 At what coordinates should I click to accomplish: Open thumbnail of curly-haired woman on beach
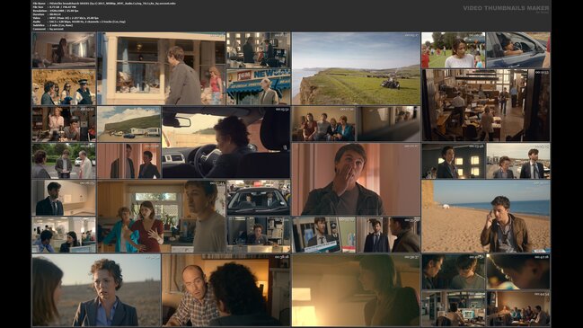pos(96,290)
